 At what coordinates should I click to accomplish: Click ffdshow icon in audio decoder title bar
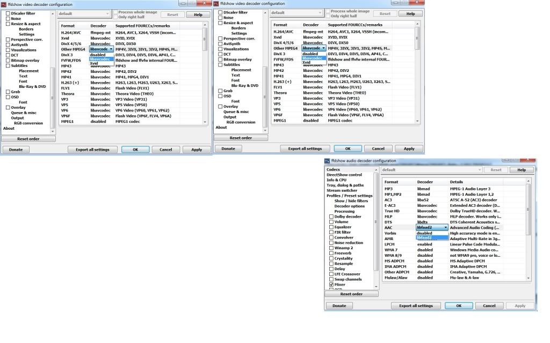click(x=327, y=161)
